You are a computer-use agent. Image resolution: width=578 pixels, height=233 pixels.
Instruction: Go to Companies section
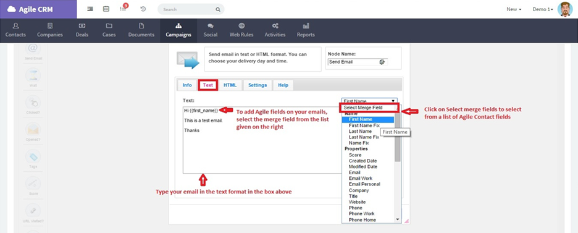(50, 31)
